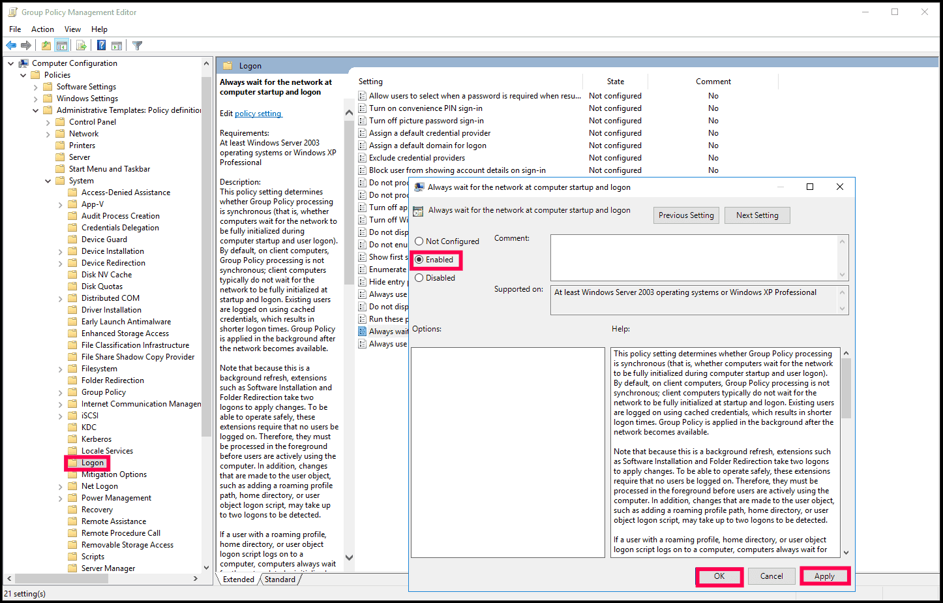This screenshot has height=603, width=943.
Task: Toggle the Show/Hide Console Tree icon
Action: pos(62,46)
